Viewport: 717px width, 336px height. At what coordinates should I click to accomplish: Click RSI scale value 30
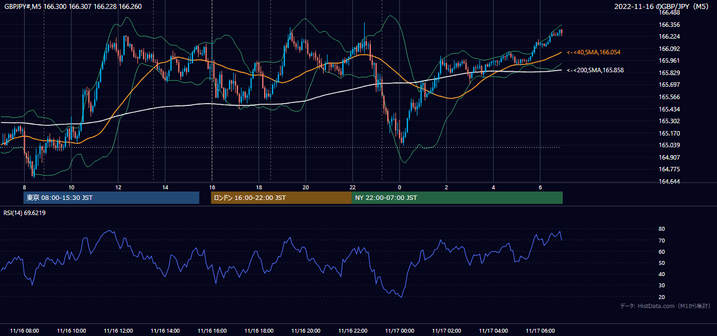pos(661,286)
